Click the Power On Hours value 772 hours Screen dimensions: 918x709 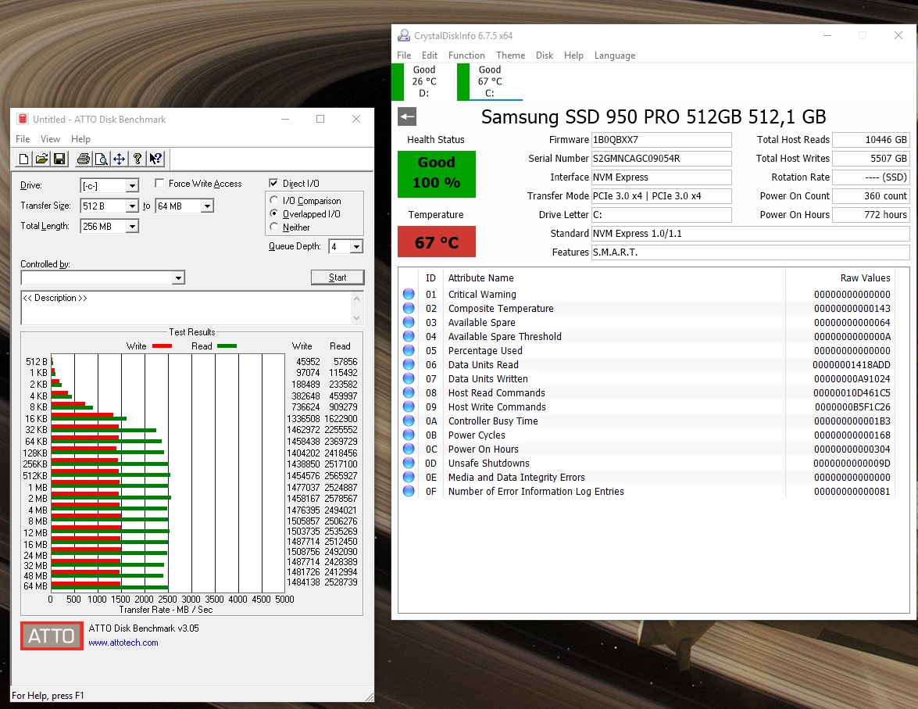[871, 214]
